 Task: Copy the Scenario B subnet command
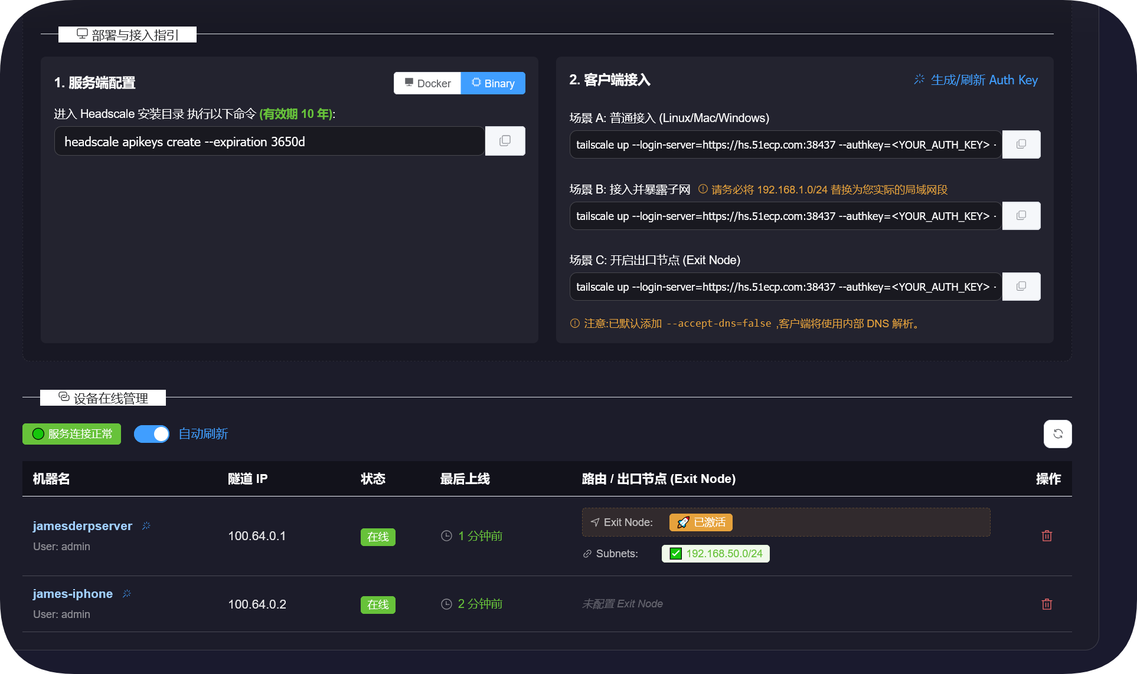point(1021,216)
